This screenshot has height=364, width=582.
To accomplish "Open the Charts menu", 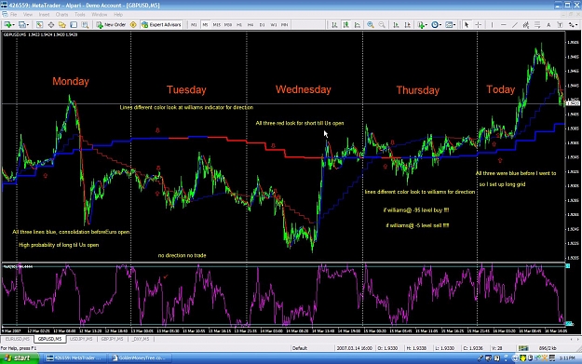I will click(x=61, y=15).
